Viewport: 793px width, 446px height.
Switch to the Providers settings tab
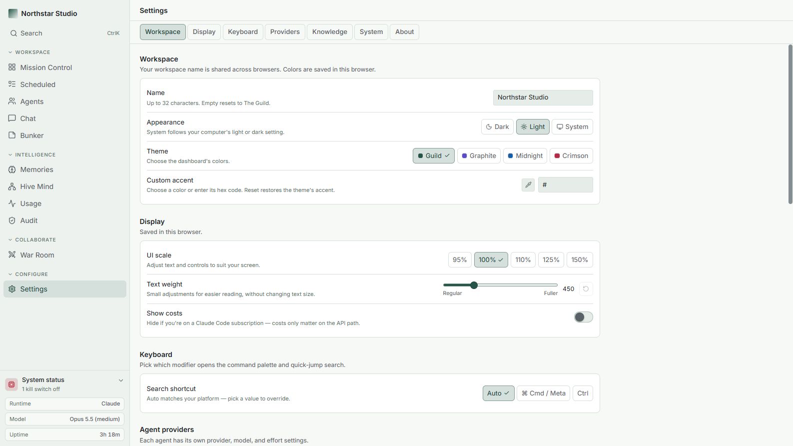pos(285,32)
